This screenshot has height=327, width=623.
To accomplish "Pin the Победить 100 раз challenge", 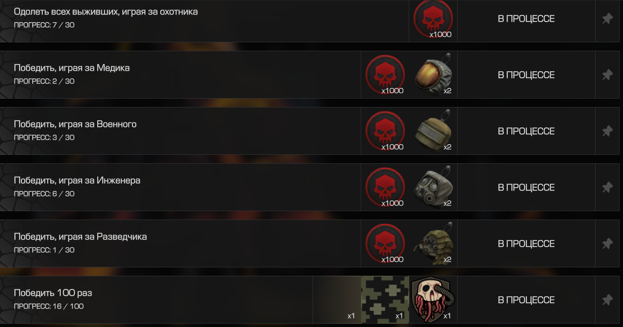I will coord(607,300).
